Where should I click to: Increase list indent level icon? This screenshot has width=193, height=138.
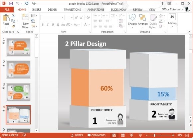100,21
